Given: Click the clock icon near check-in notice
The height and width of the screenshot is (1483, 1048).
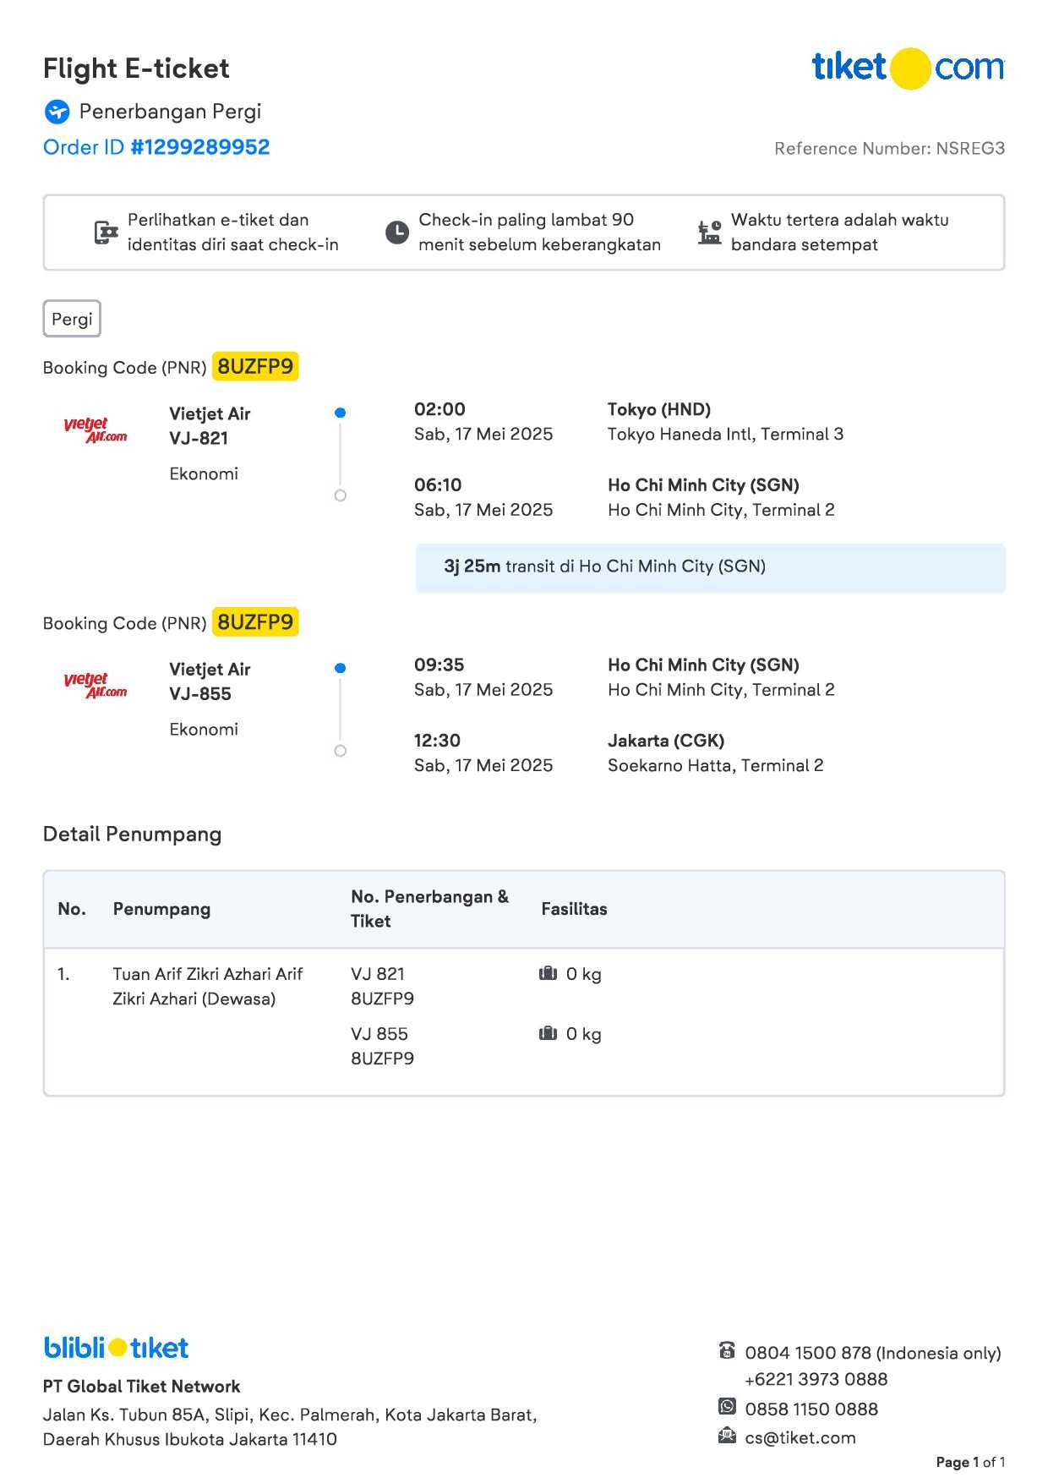Looking at the screenshot, I should click(x=397, y=233).
